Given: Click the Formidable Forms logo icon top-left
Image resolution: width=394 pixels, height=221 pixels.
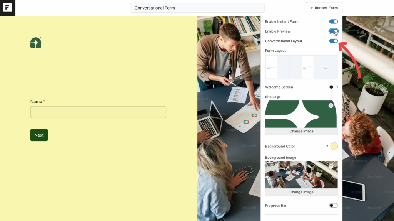Looking at the screenshot, I should (x=7, y=7).
